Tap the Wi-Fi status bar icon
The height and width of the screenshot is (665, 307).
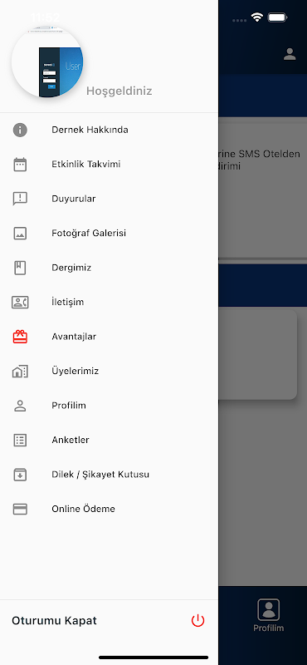(x=256, y=17)
